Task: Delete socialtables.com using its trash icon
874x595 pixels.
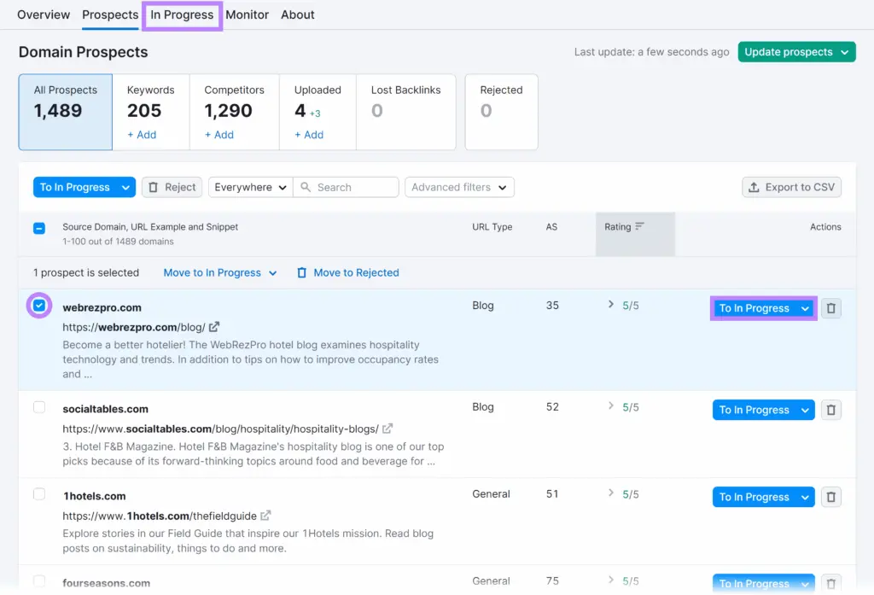Action: (830, 411)
